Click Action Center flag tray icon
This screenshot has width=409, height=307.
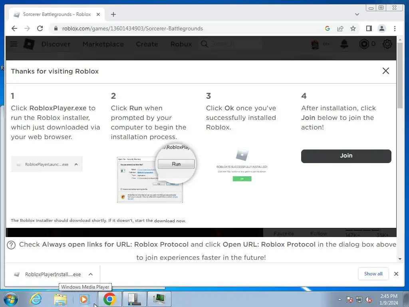[x=349, y=300]
